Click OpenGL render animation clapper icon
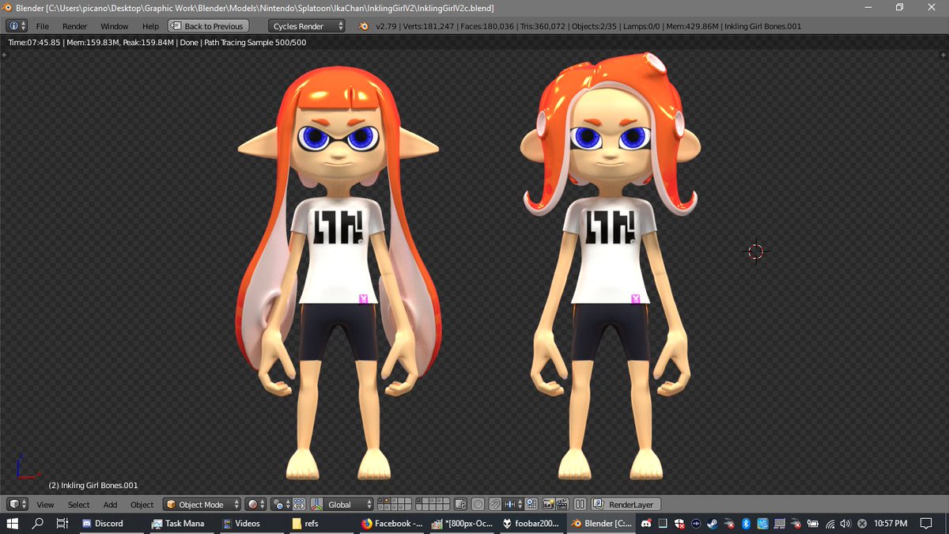Image resolution: width=949 pixels, height=534 pixels. pos(562,504)
